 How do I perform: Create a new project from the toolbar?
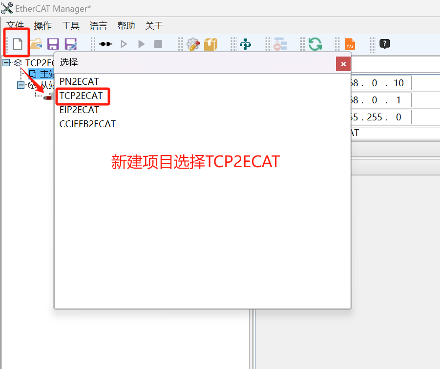click(x=18, y=44)
